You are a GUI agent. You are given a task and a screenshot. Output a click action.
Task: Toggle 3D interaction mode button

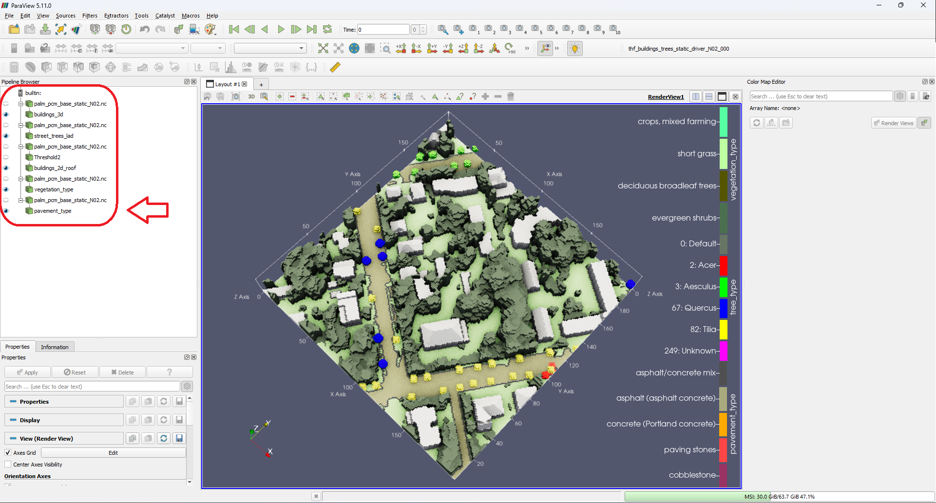[x=251, y=96]
